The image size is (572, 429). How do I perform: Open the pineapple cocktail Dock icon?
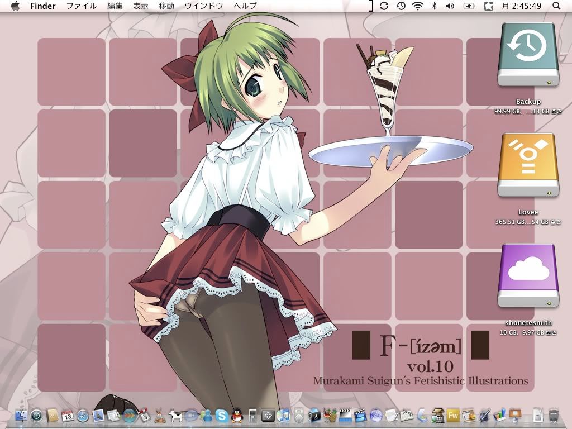330,416
